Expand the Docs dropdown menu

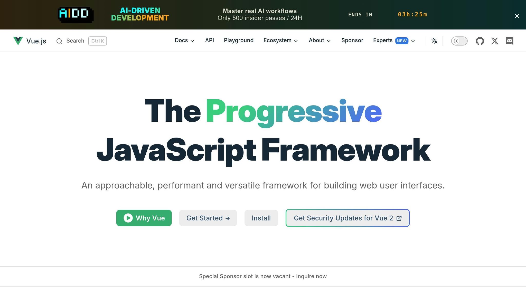tap(184, 40)
